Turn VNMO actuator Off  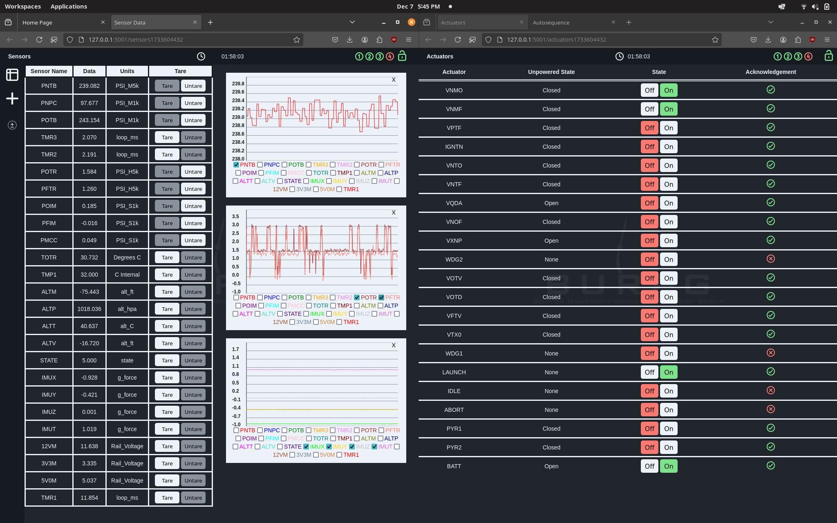tap(649, 90)
